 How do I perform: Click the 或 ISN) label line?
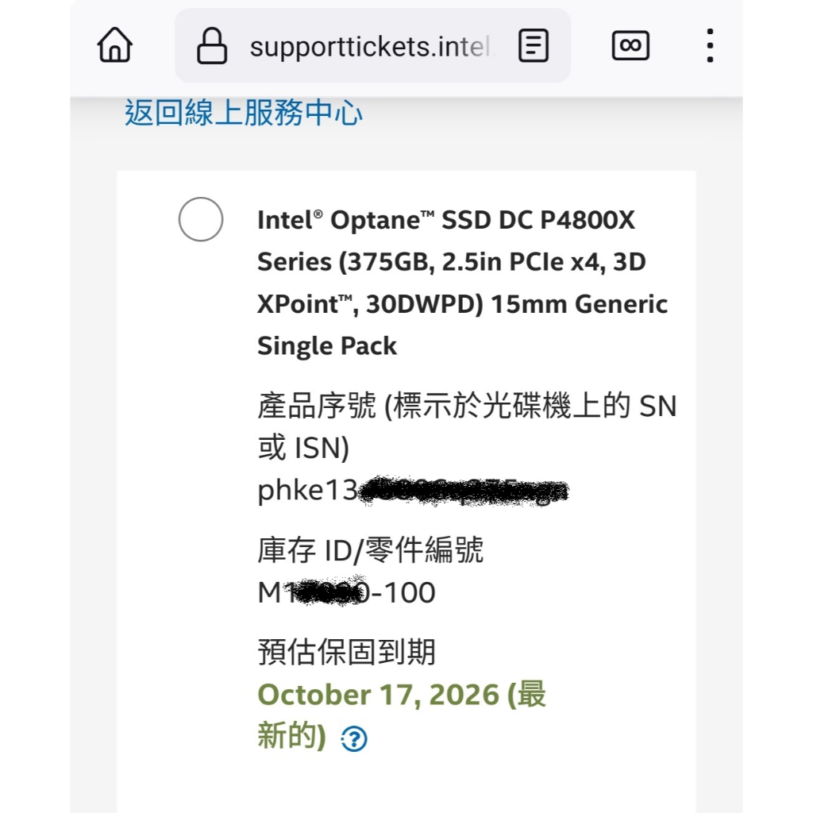[x=303, y=449]
